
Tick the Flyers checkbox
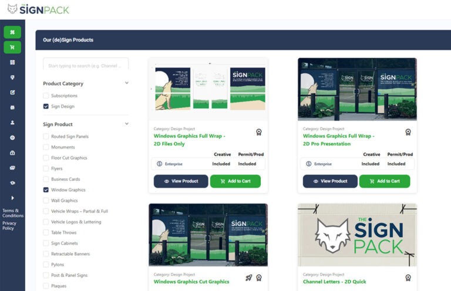pyautogui.click(x=46, y=168)
